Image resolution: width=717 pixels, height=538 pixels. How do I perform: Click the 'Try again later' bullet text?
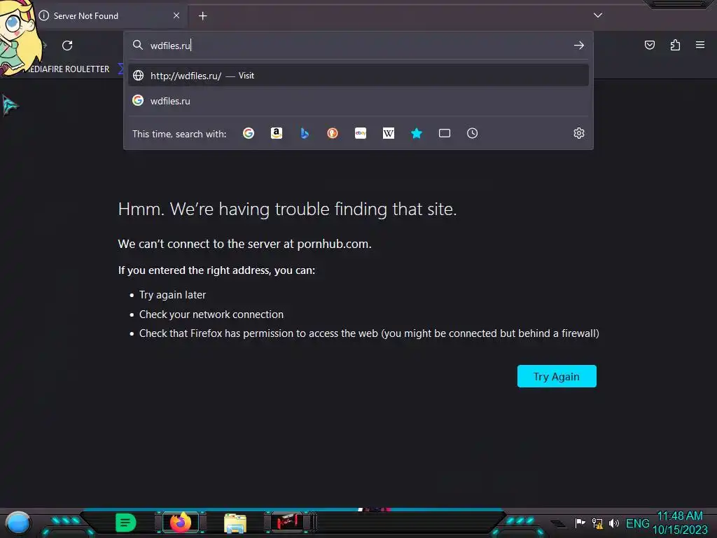click(172, 295)
